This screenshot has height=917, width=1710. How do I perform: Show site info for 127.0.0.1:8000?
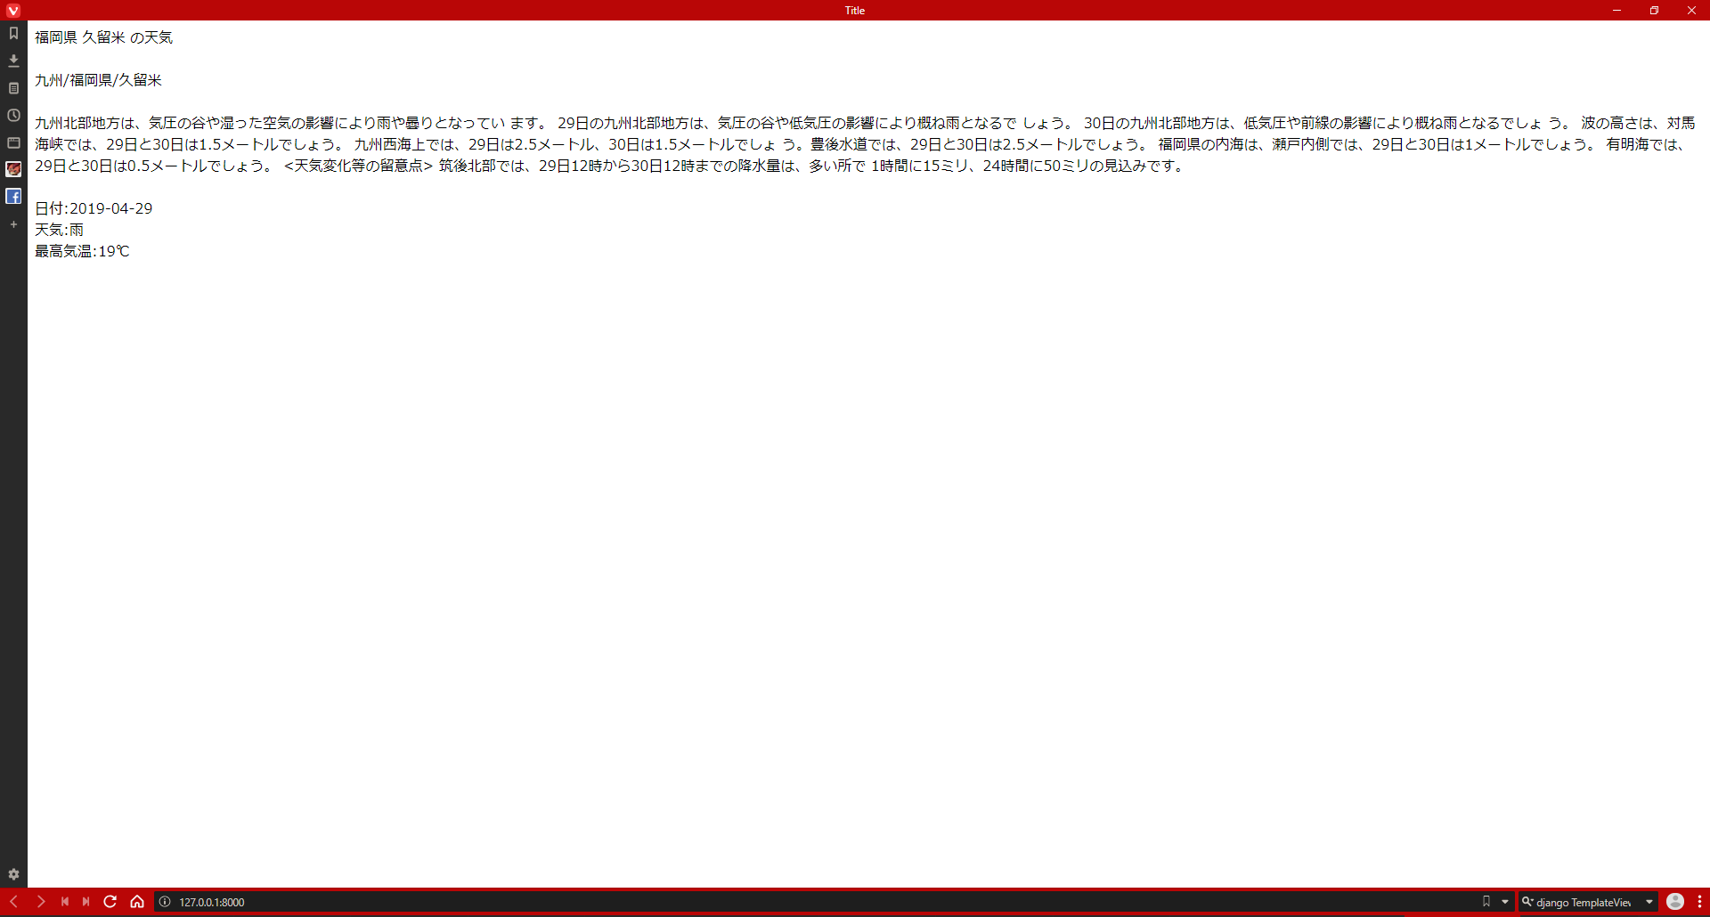point(165,902)
